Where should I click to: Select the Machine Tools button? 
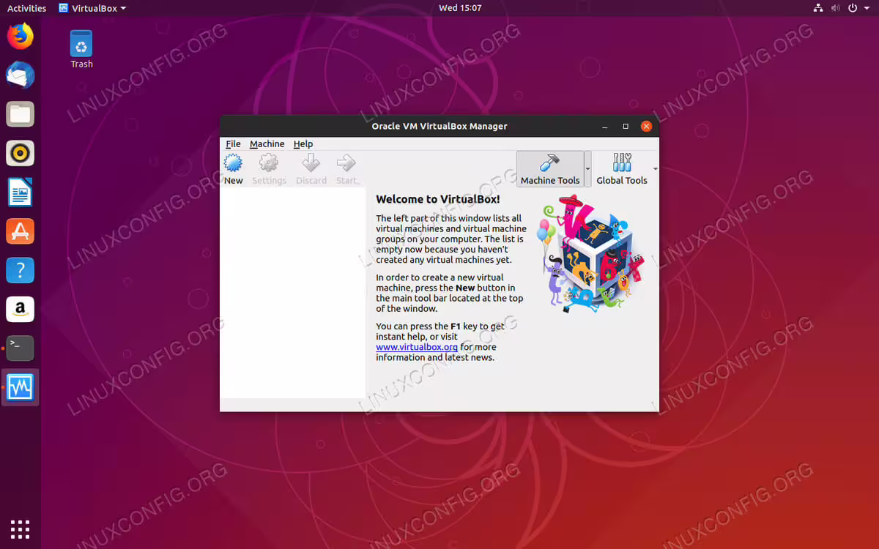[550, 169]
